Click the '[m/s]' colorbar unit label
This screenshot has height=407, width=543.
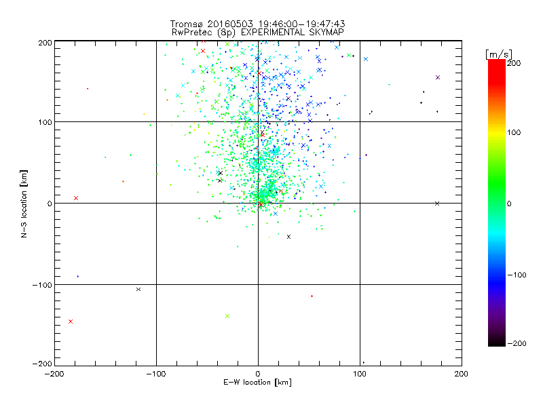click(x=498, y=54)
